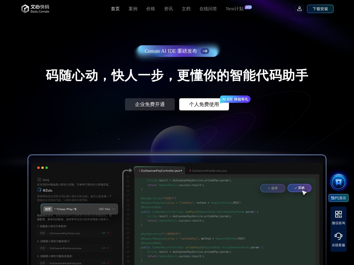The height and width of the screenshot is (265, 354).
Task: Click 微信咨询 label
Action: (x=339, y=223)
